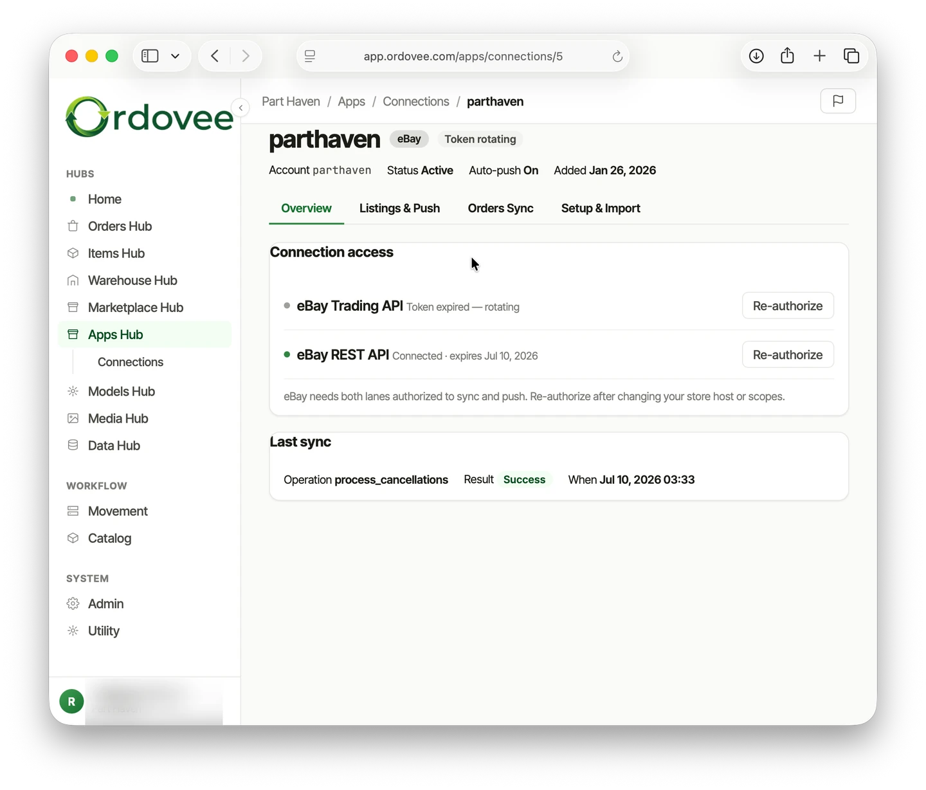Click the Jul 10, 2026 03:33 timestamp
926x790 pixels.
647,480
